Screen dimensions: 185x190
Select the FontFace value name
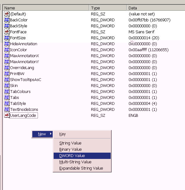18,32
